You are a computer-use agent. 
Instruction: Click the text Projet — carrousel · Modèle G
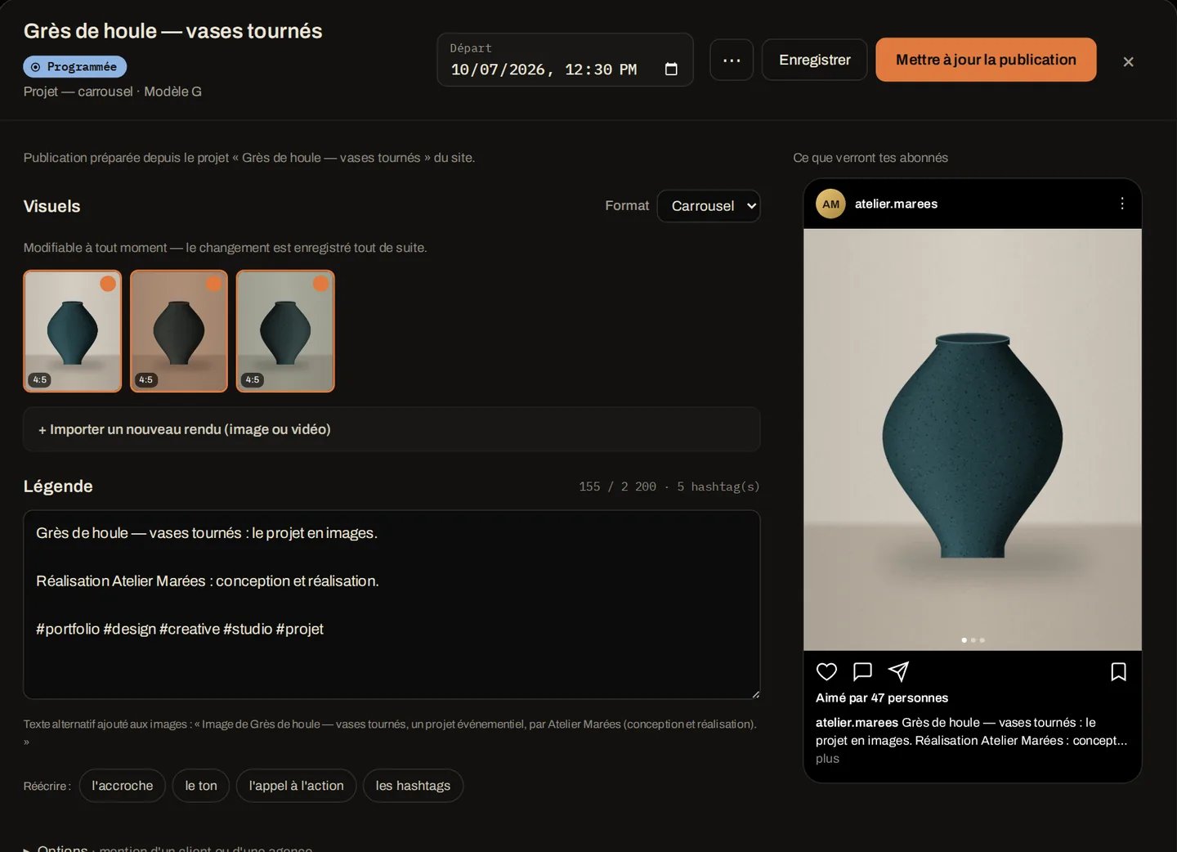113,92
